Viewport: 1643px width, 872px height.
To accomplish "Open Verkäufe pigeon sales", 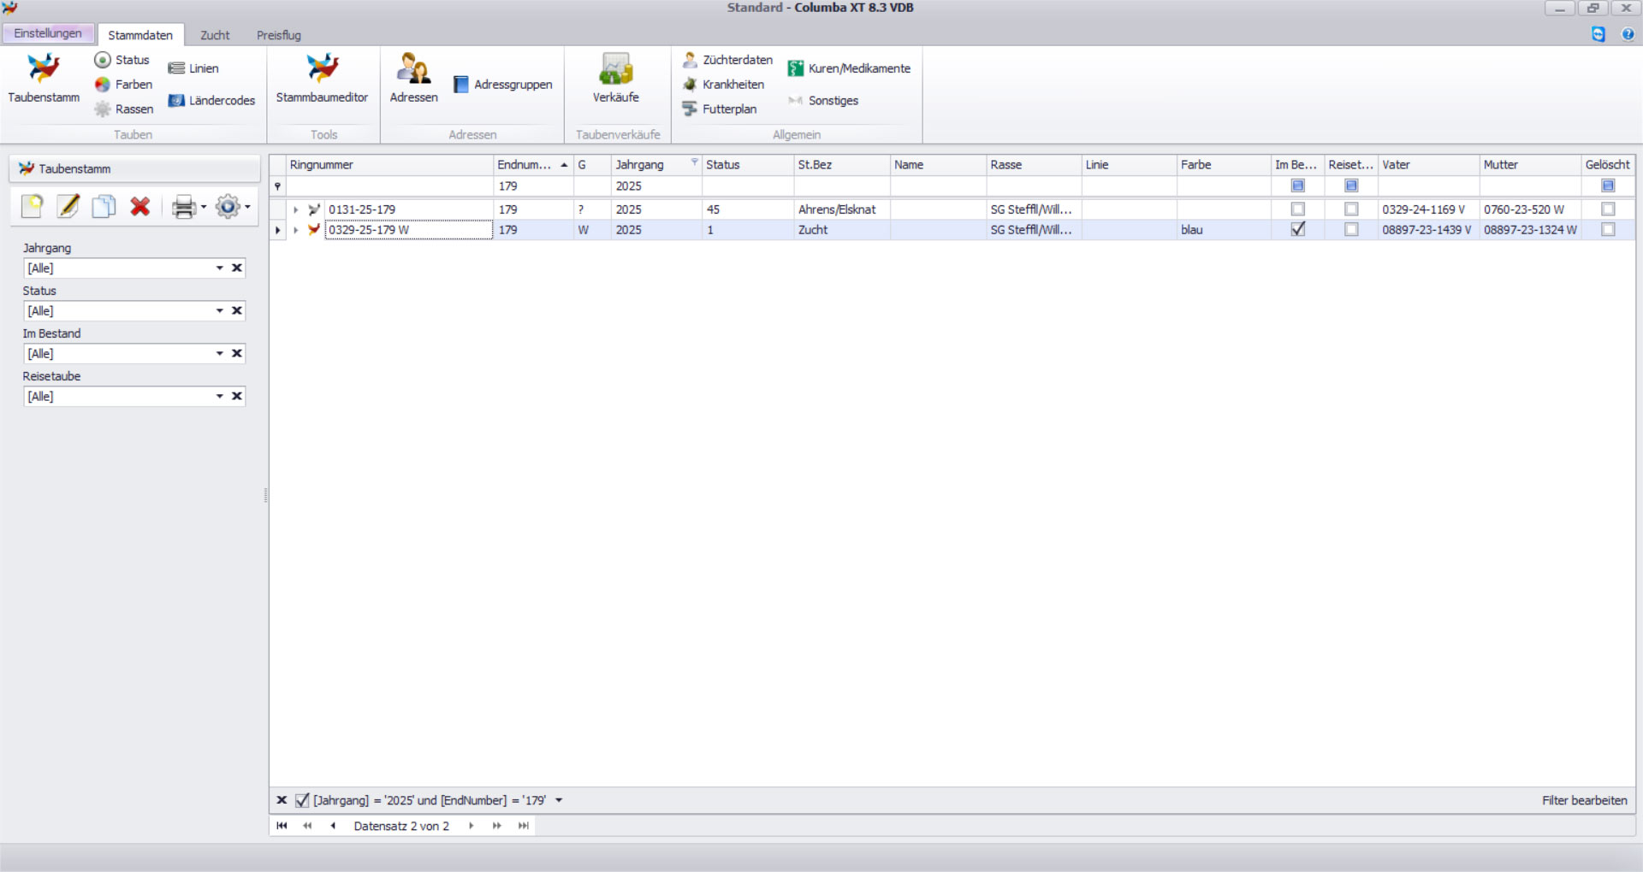I will coord(615,77).
